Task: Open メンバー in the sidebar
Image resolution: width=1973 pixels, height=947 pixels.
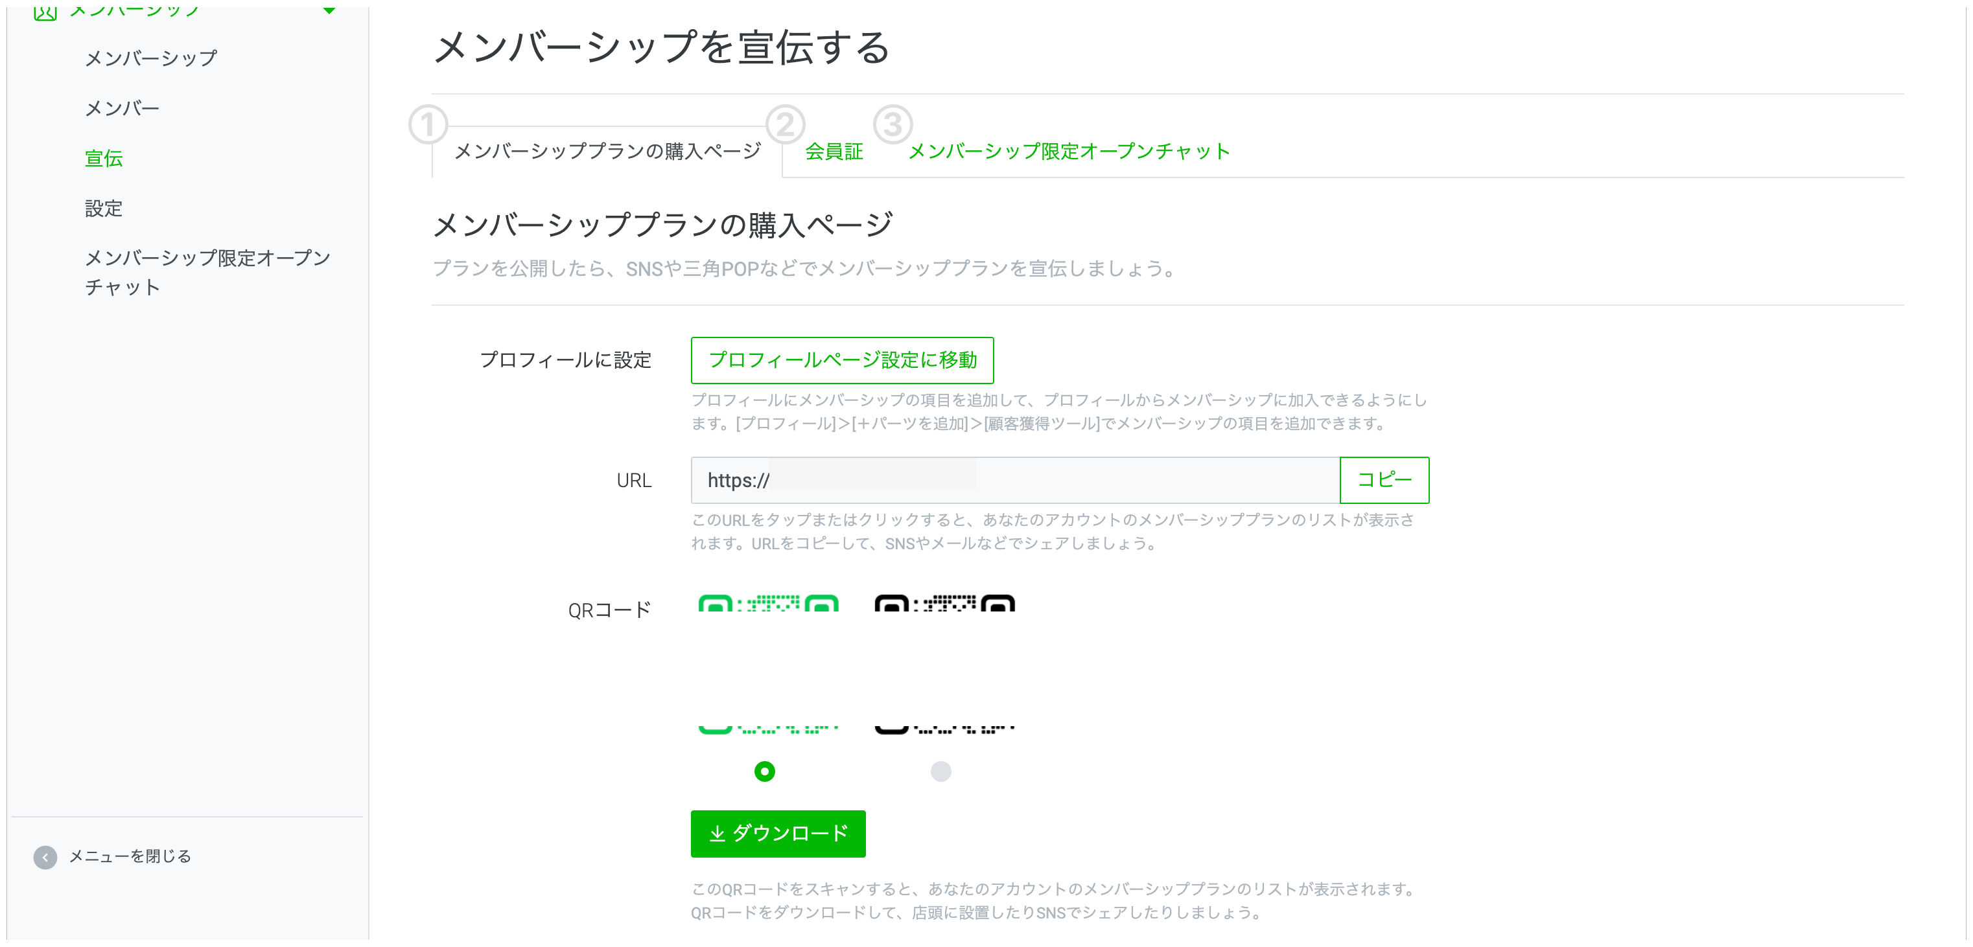Action: coord(122,109)
